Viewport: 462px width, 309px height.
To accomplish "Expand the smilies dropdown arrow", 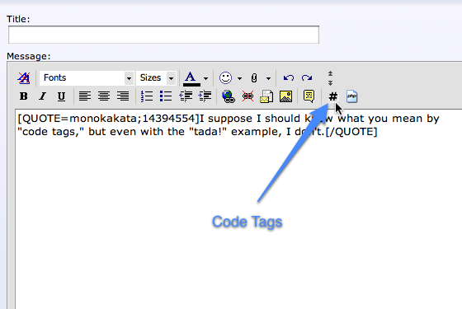I will click(239, 78).
